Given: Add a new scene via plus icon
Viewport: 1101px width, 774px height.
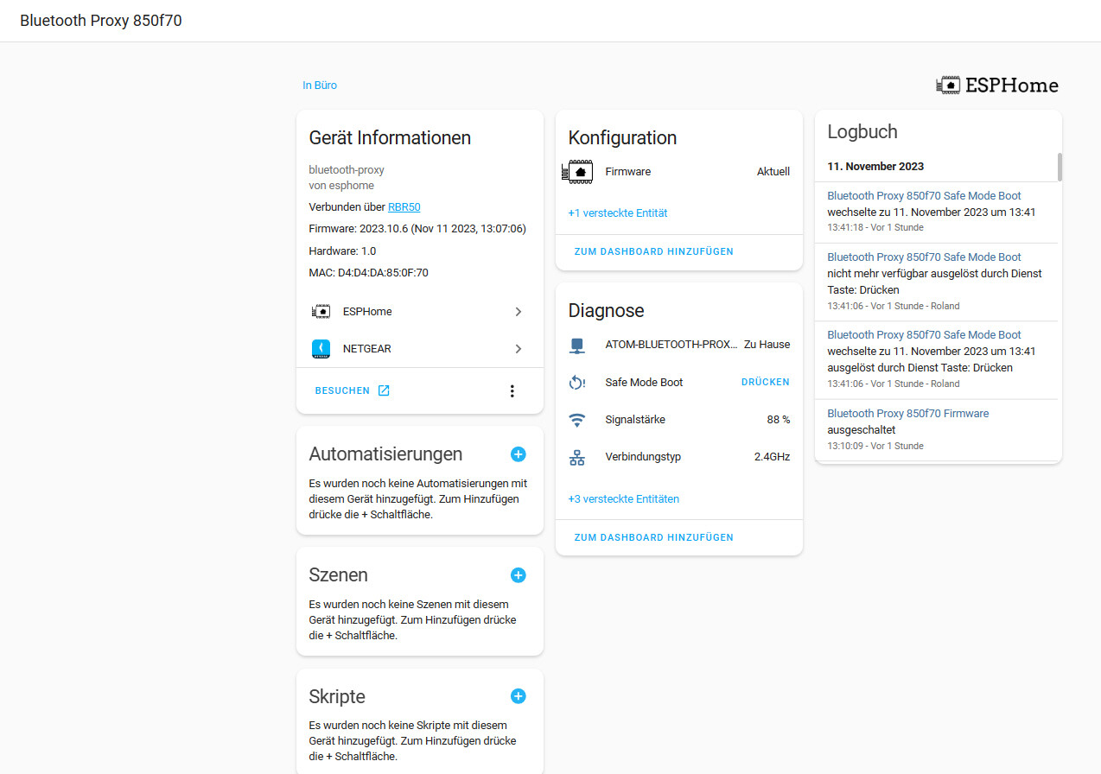Looking at the screenshot, I should click(x=518, y=574).
